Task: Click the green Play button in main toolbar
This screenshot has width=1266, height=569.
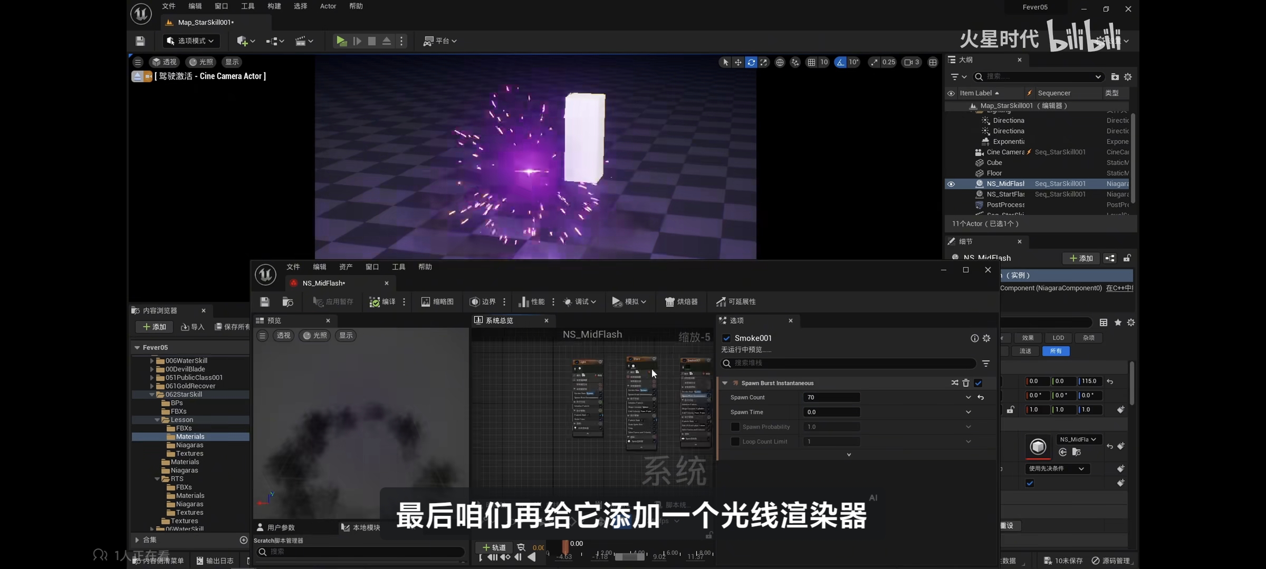Action: (x=341, y=41)
